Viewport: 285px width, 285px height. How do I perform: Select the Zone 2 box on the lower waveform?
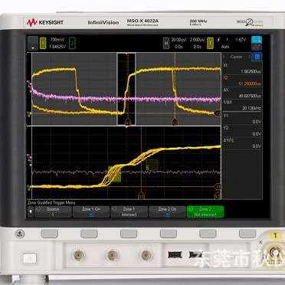(152, 165)
